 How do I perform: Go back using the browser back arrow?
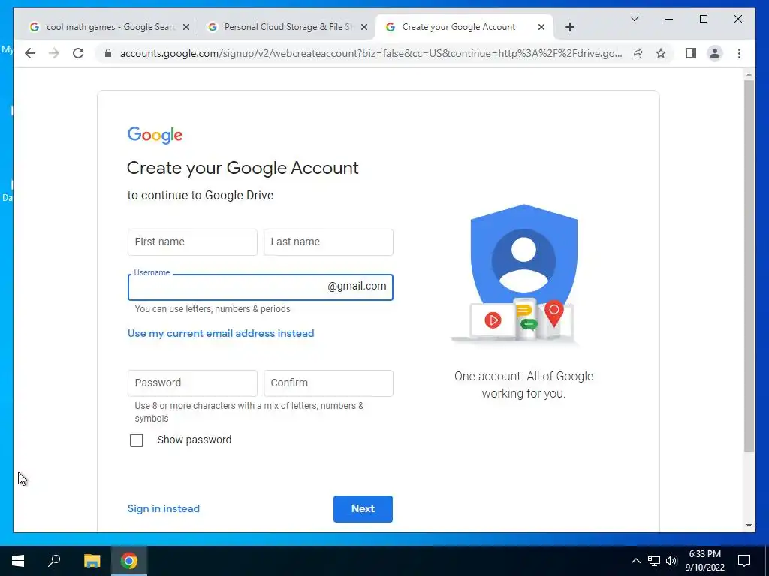30,53
